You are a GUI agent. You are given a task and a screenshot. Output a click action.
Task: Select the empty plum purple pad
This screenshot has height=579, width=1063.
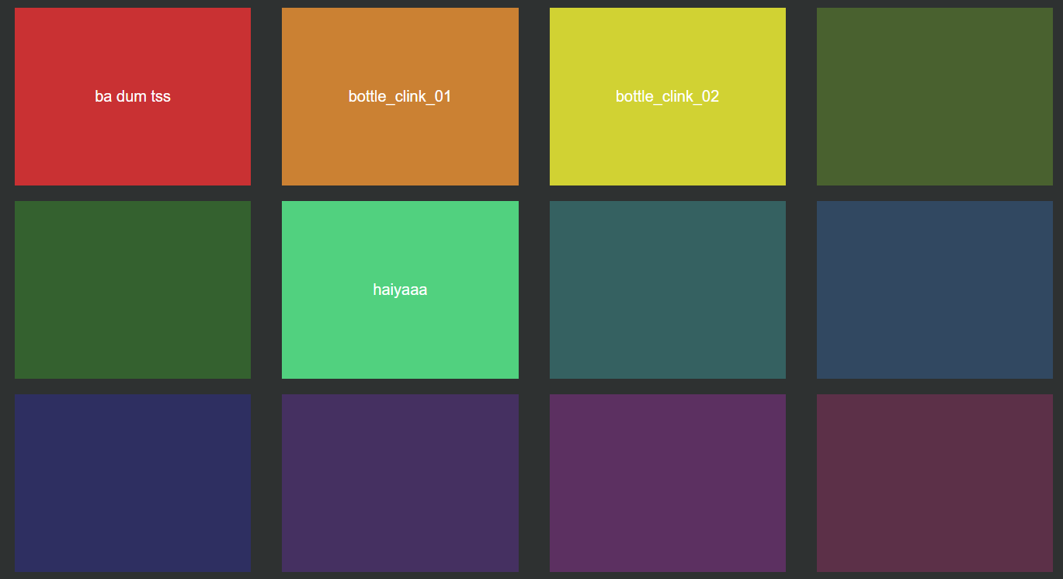(x=668, y=483)
